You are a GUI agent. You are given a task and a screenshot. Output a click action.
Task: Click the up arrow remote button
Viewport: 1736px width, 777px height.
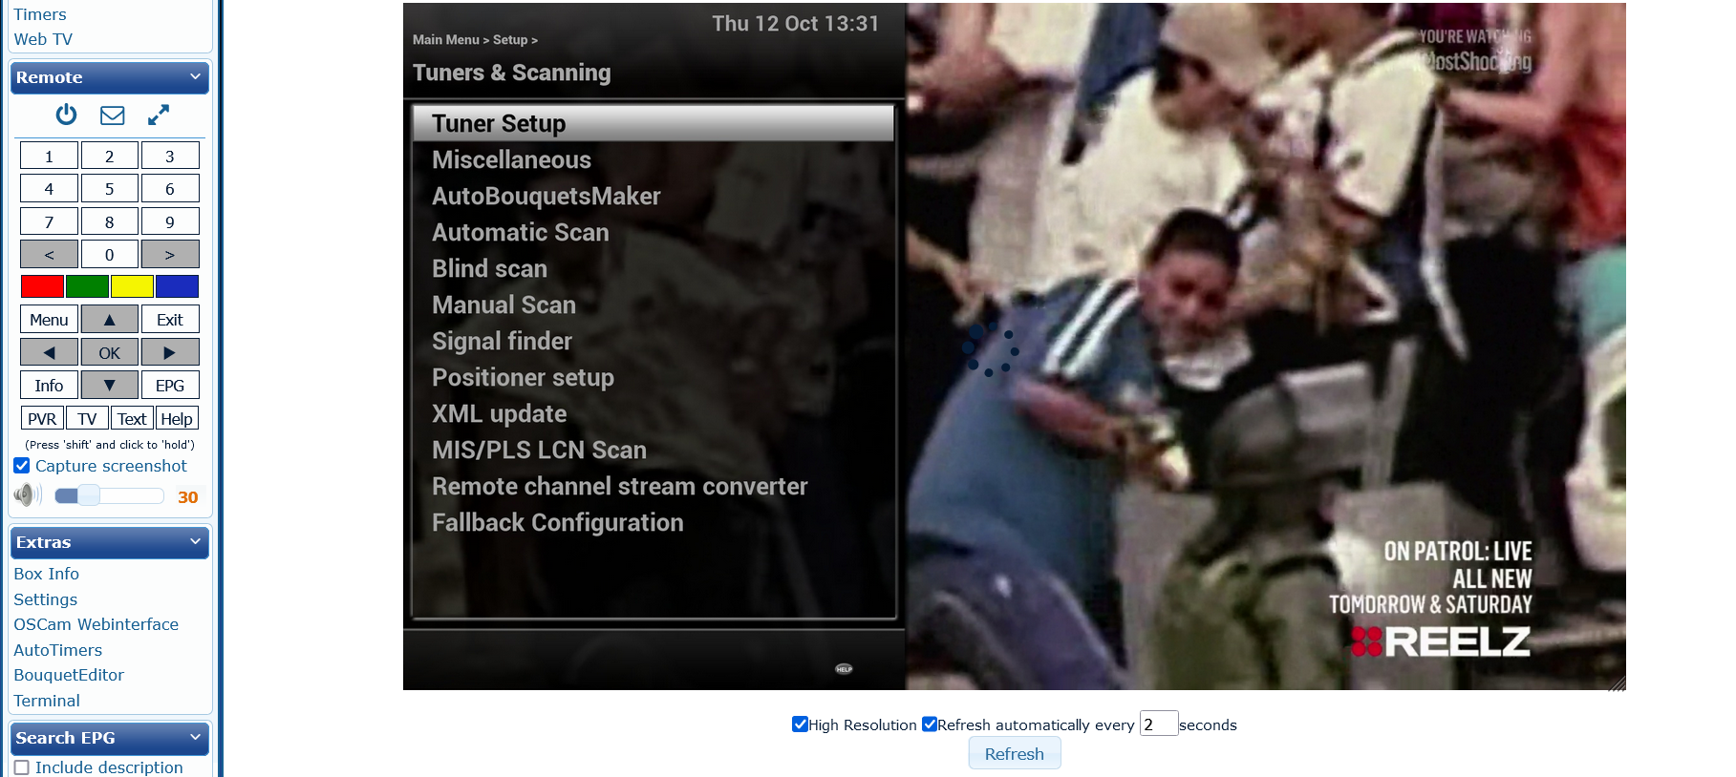[109, 320]
